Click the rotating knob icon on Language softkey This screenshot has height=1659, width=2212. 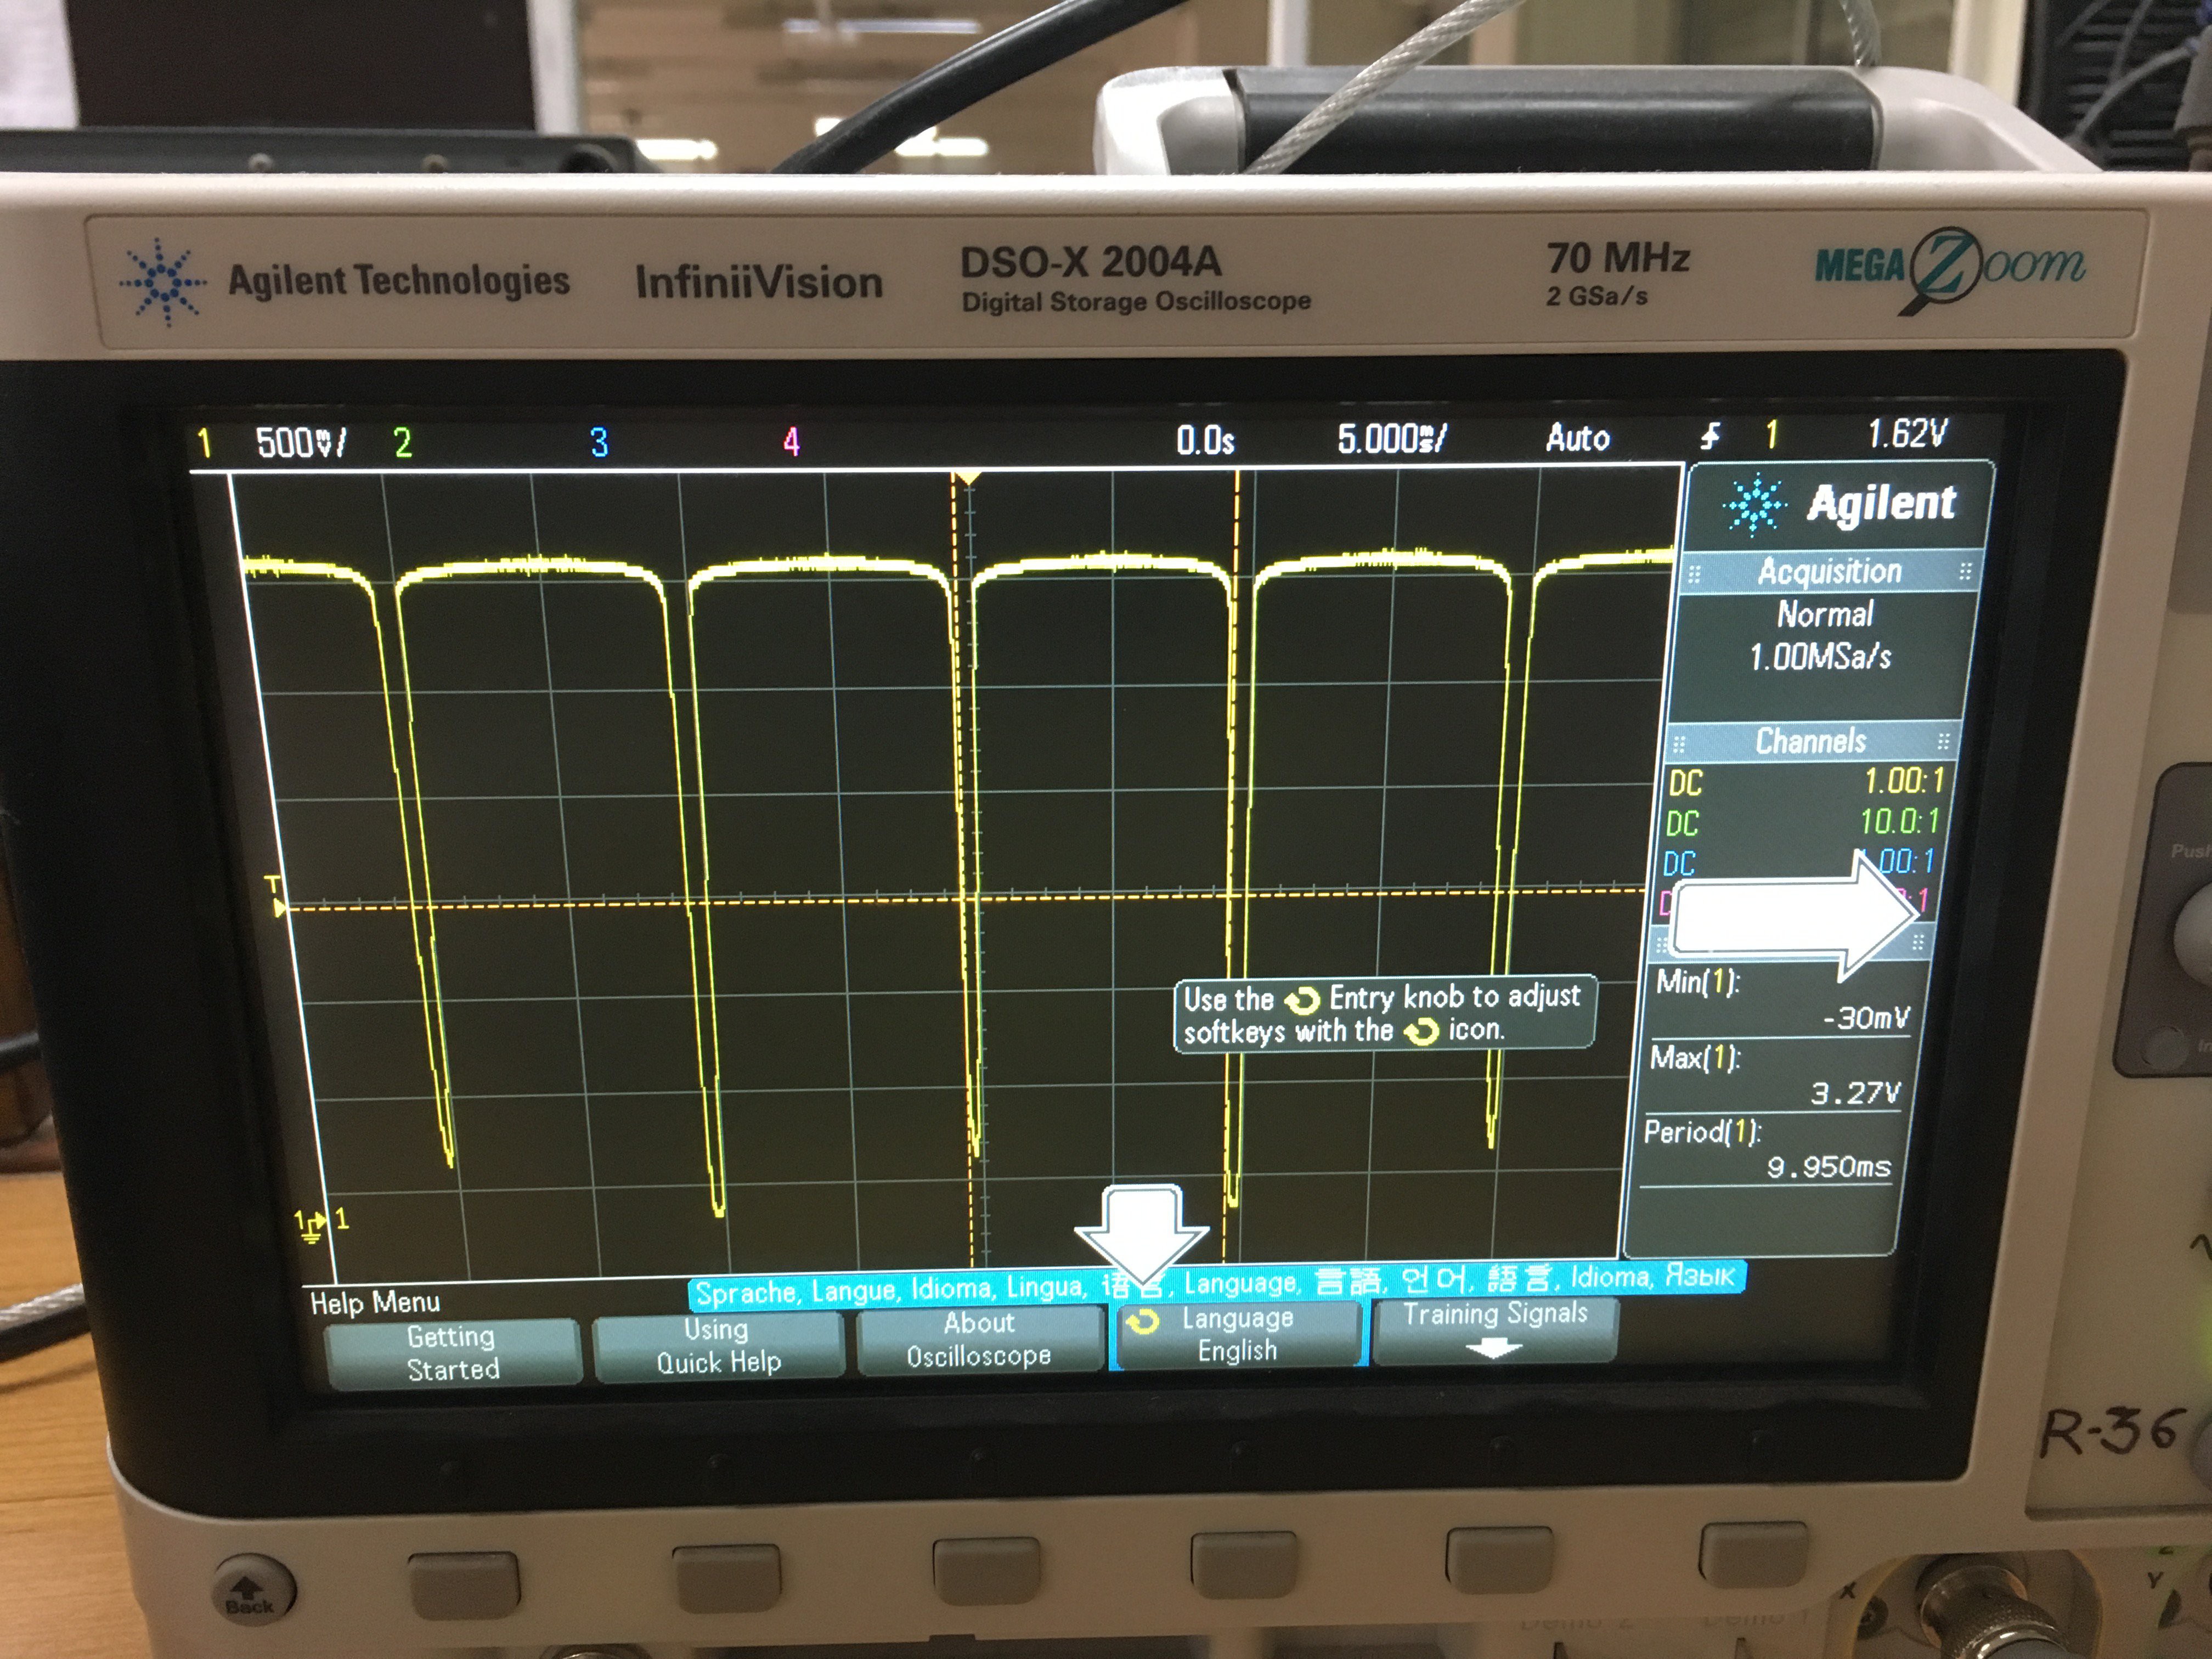(1143, 1323)
